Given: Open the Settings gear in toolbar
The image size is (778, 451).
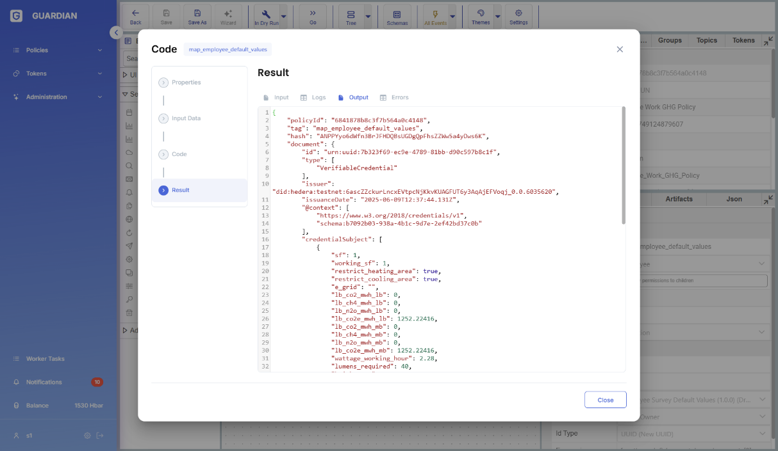Looking at the screenshot, I should 518,16.
